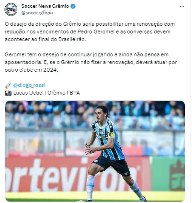192x203 pixels.
Task: Click the paragraph starting 'Geromel tem o desejo'
Action: point(90,62)
